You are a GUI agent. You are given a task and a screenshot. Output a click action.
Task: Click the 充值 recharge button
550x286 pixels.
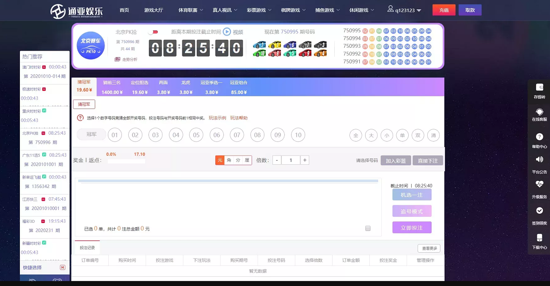pos(443,10)
